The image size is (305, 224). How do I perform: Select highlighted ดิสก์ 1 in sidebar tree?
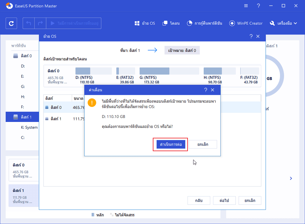(x=22, y=117)
